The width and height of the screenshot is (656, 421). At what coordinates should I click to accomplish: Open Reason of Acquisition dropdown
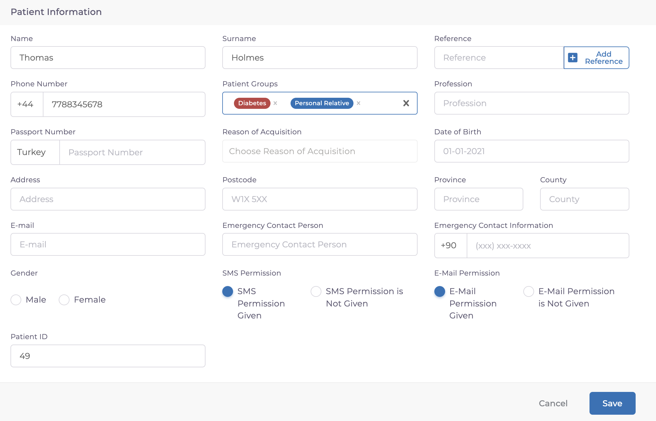(x=320, y=151)
